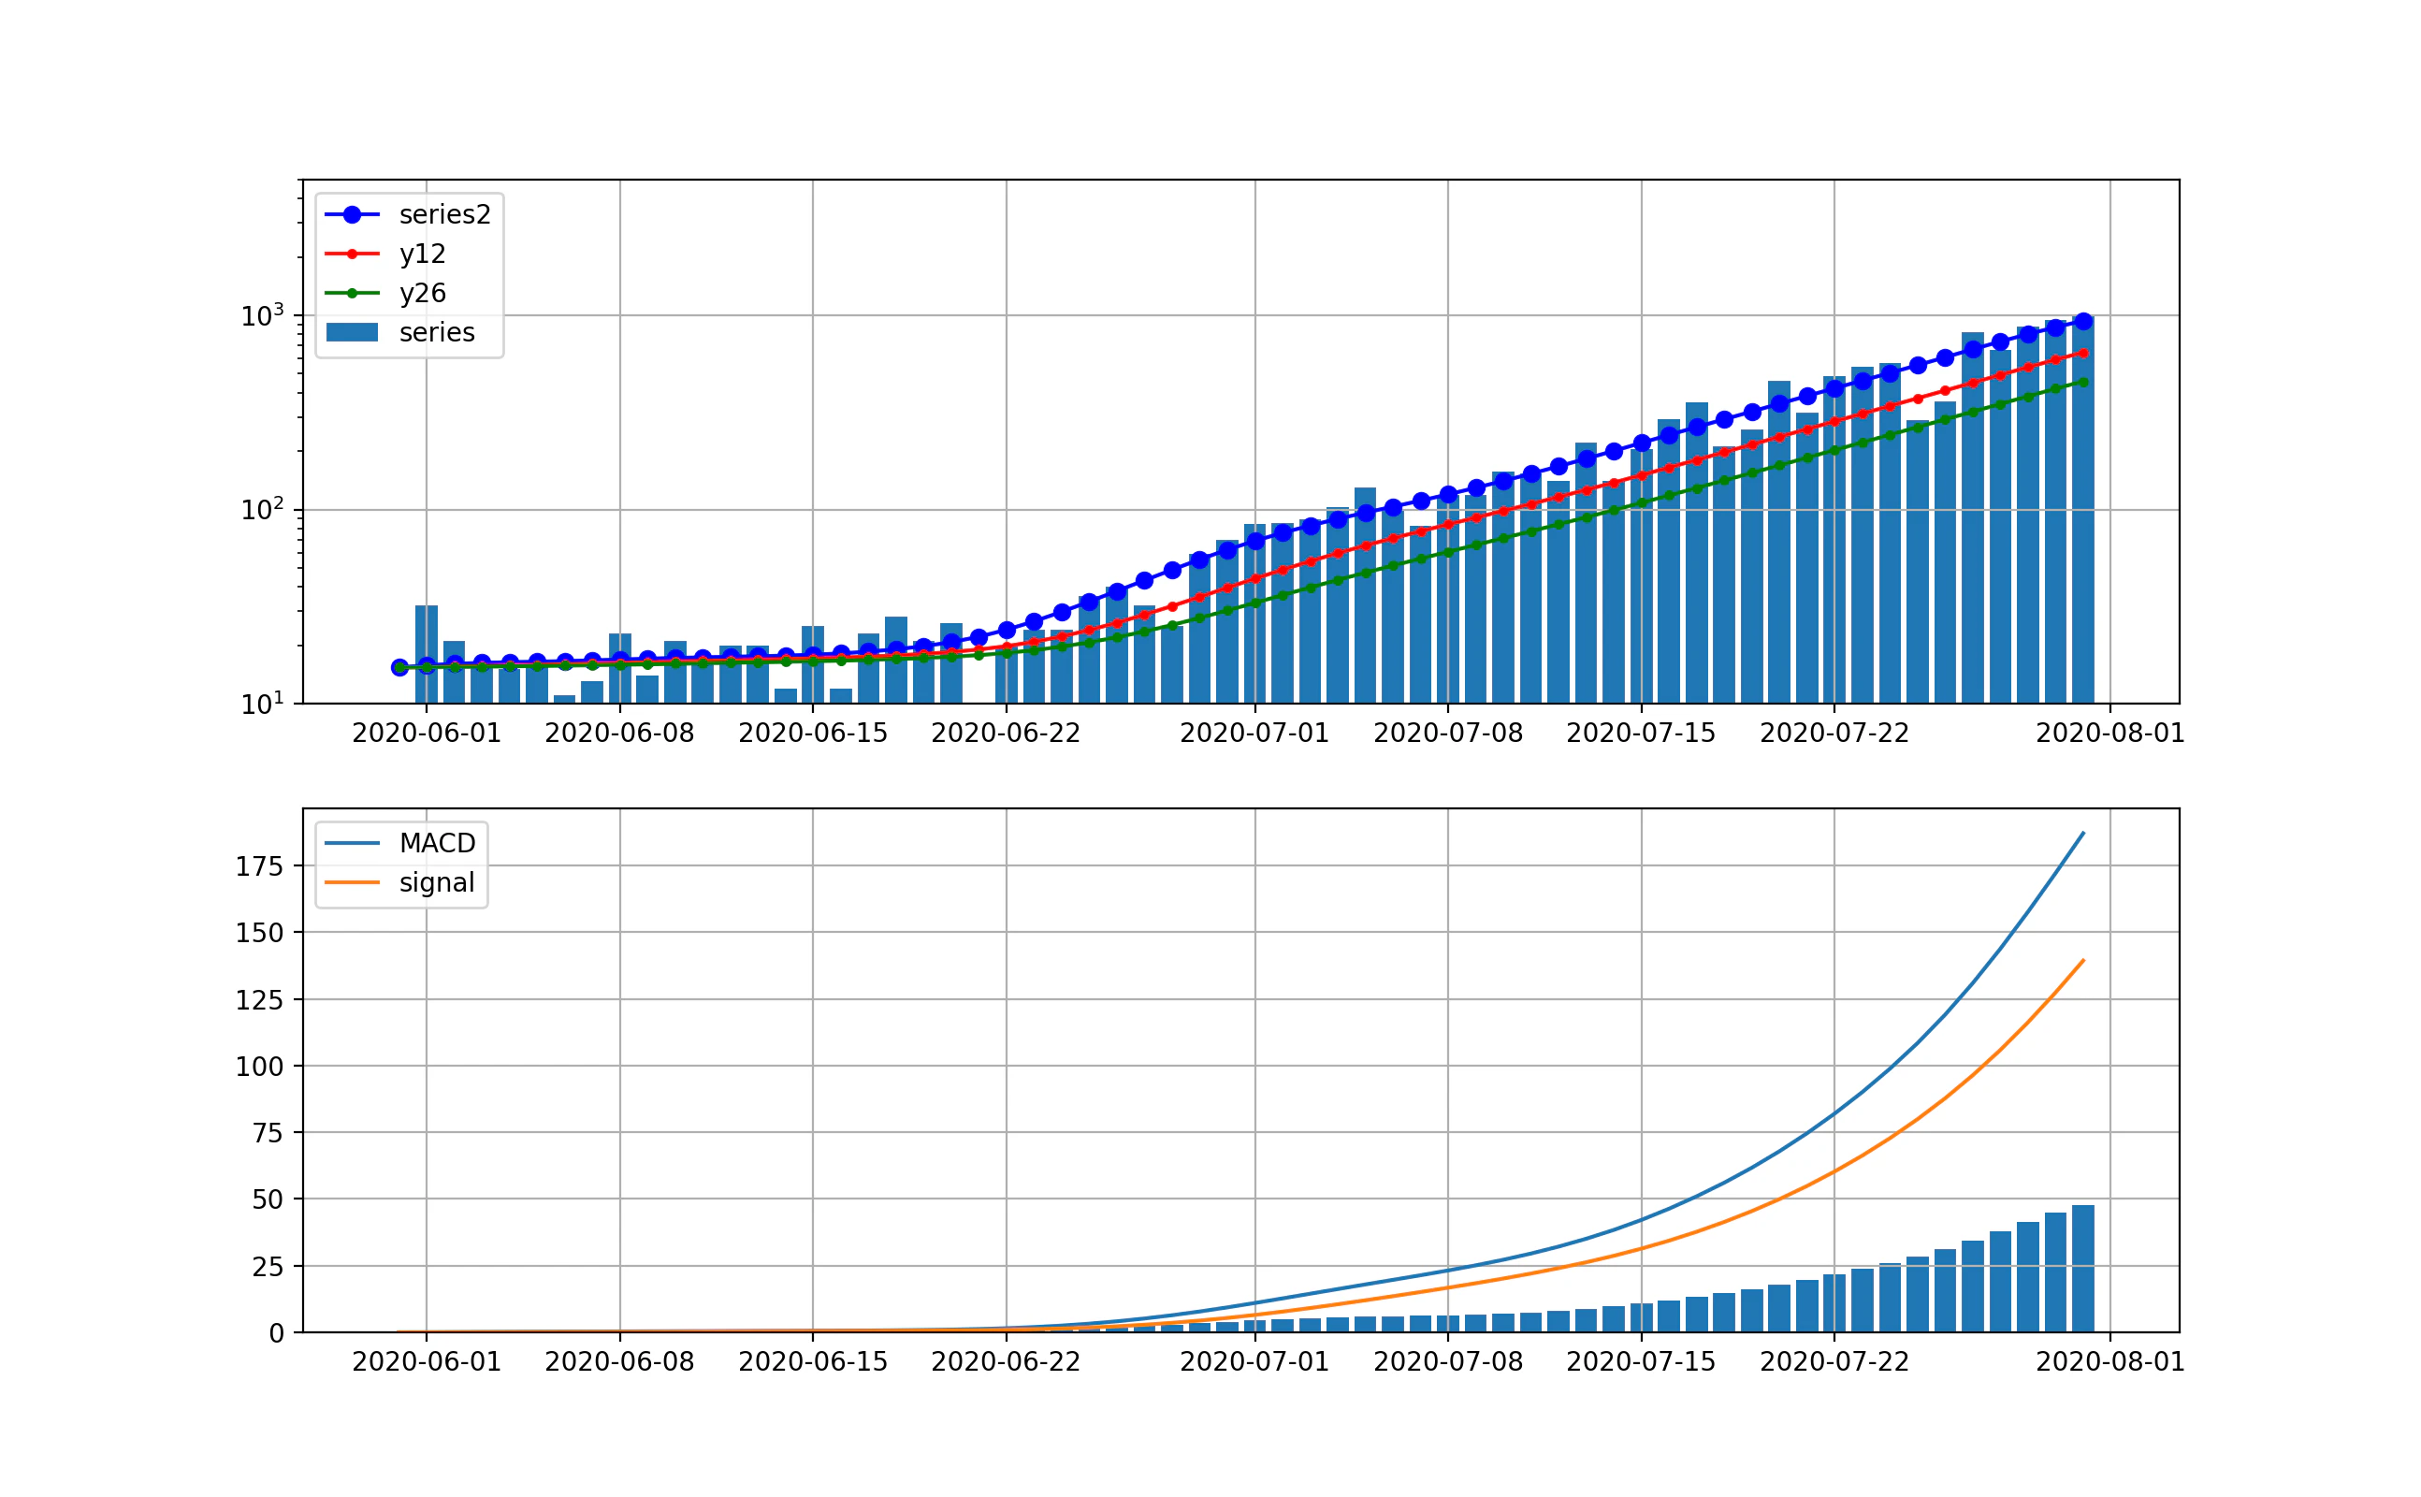Click the blue series bar patch in legend
The width and height of the screenshot is (2421, 1497).
352,333
